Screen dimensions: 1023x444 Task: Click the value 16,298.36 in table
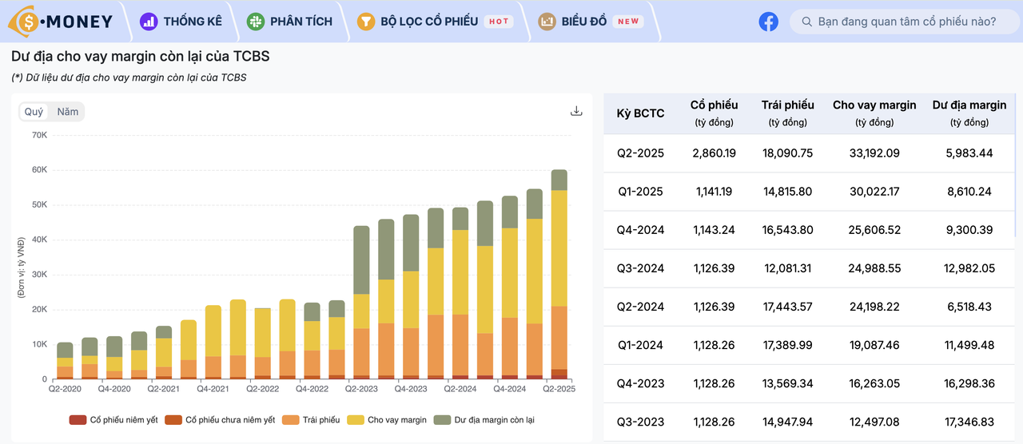969,383
